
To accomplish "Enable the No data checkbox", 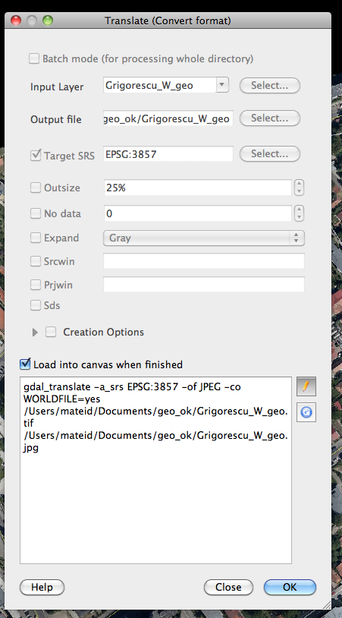I will [x=36, y=213].
